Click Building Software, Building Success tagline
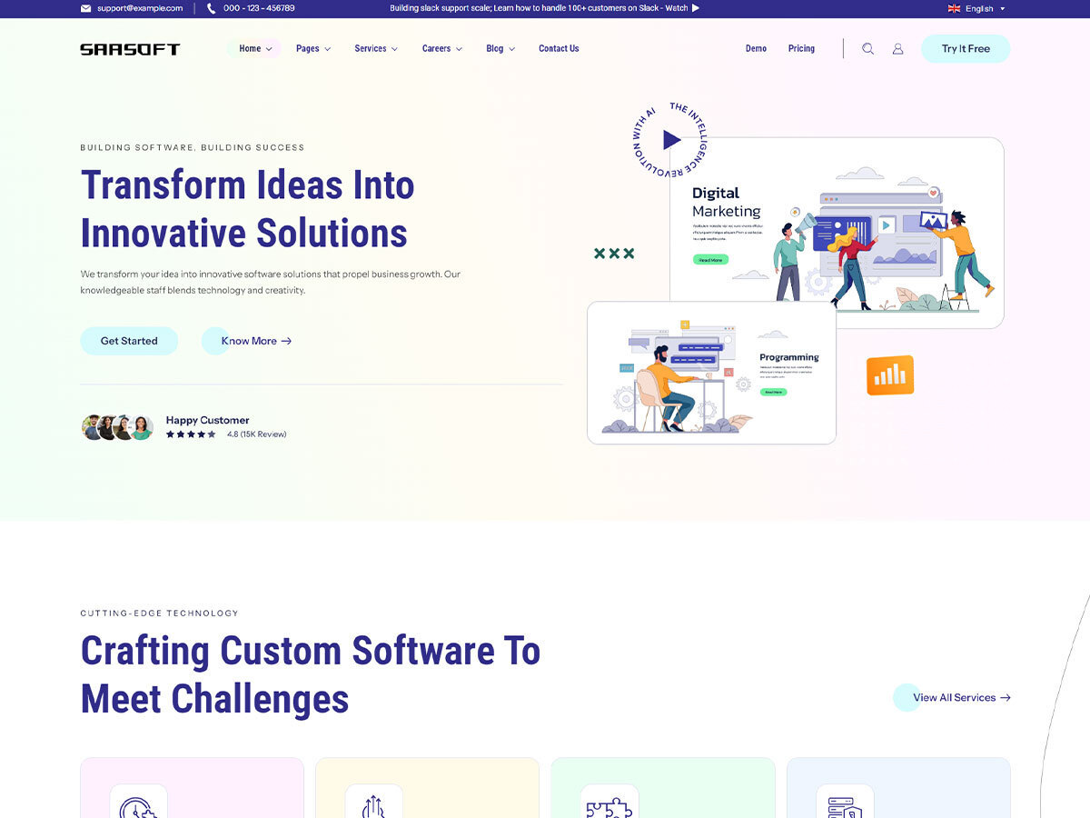This screenshot has height=818, width=1090. pos(193,147)
